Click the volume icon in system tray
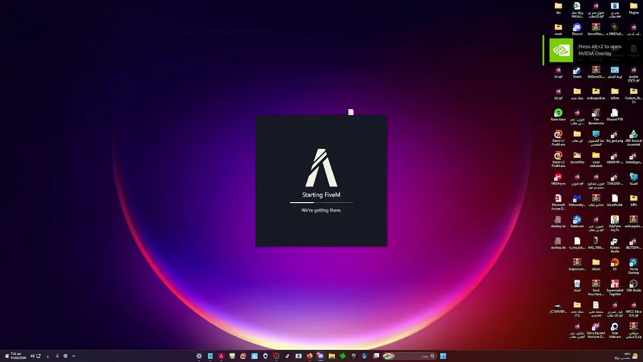Image resolution: width=643 pixels, height=362 pixels. [32, 356]
